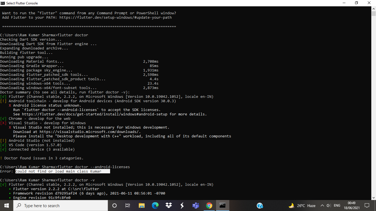Expand the hidden system tray icons chevron
The width and height of the screenshot is (376, 211).
pos(322,206)
